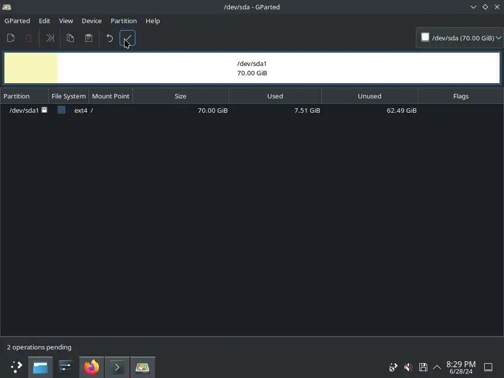Screen dimensions: 504x378
Task: Click the Paste partition toolbar icon
Action: click(89, 38)
